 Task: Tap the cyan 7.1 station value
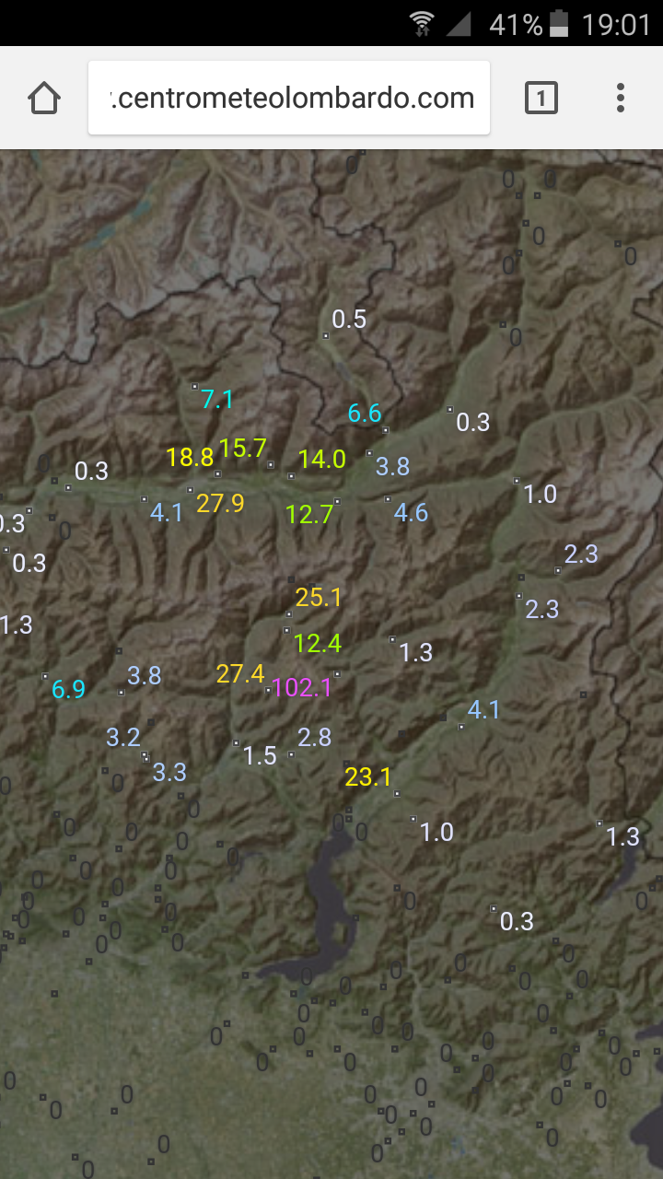tap(217, 399)
